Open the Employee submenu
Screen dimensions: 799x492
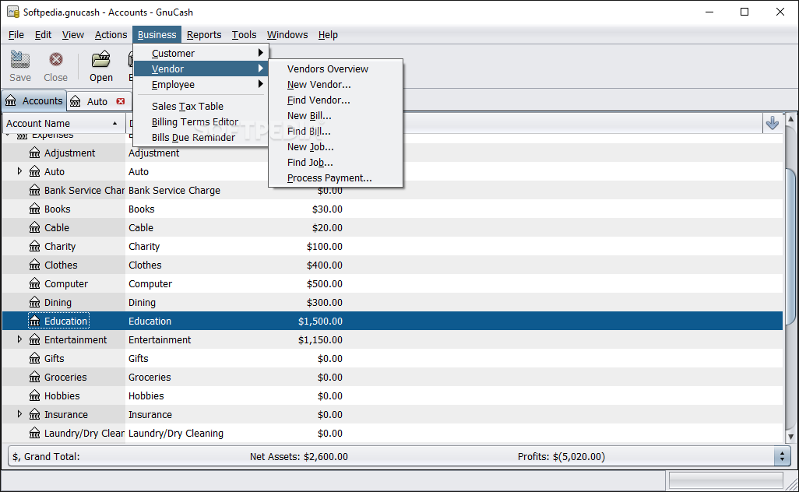coord(201,85)
